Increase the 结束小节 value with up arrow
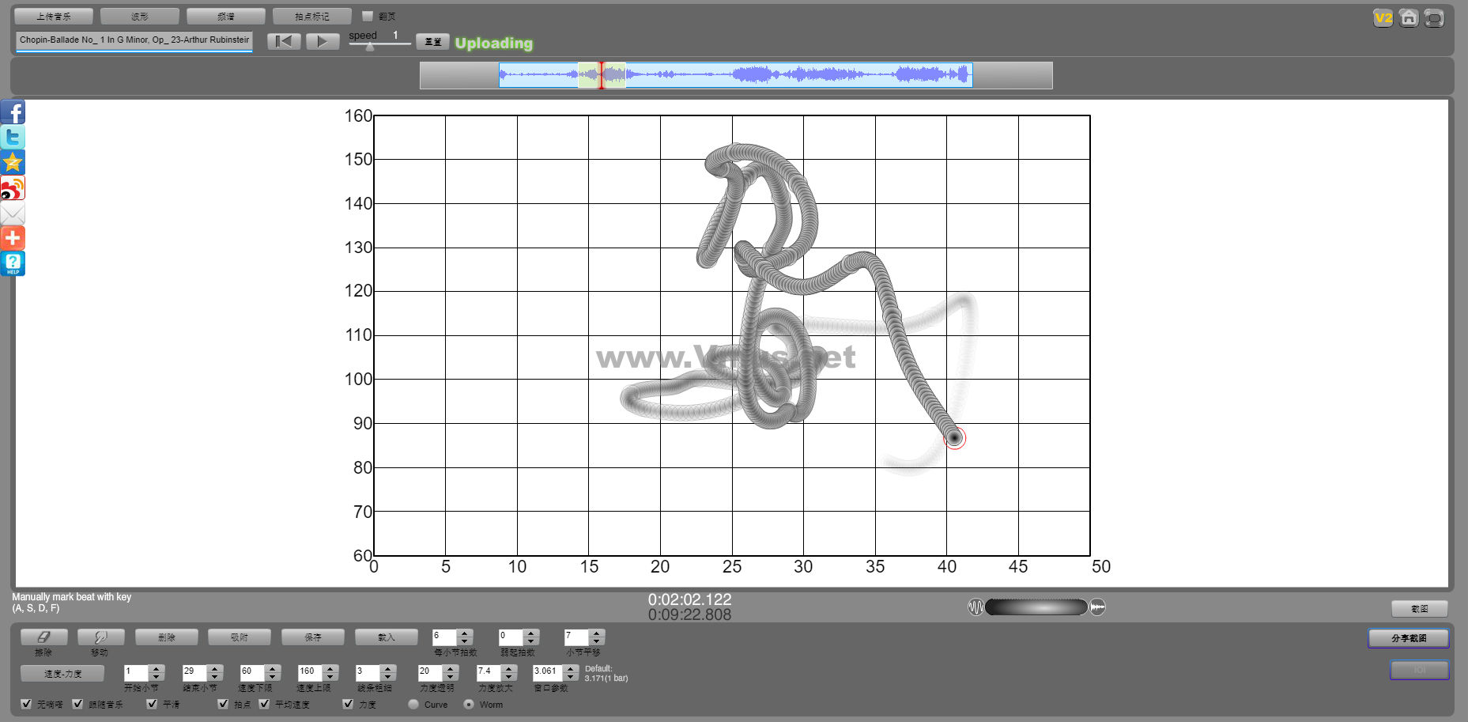This screenshot has height=722, width=1468. (x=215, y=668)
